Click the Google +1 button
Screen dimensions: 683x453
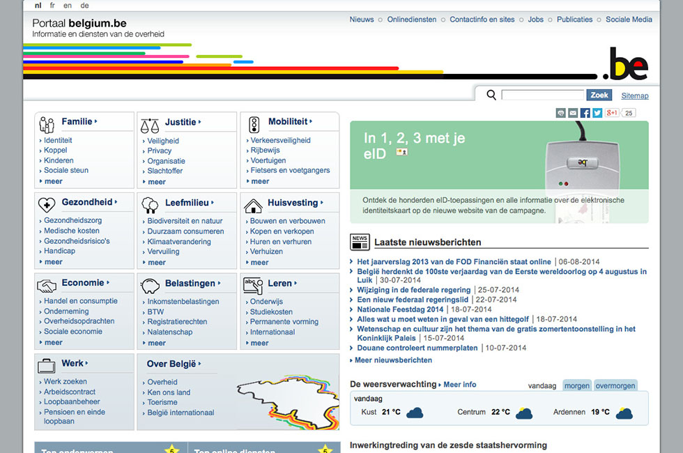(x=612, y=113)
